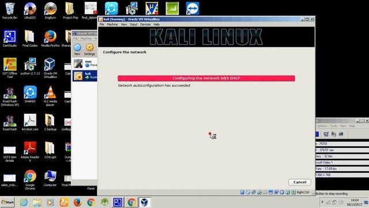Select the kali VM in VirtualBox Manager list
Screen dimensions: 369x208
point(85,76)
